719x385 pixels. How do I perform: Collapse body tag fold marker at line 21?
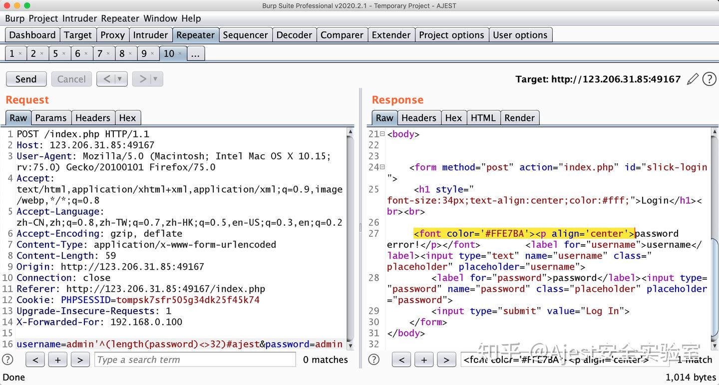[382, 134]
